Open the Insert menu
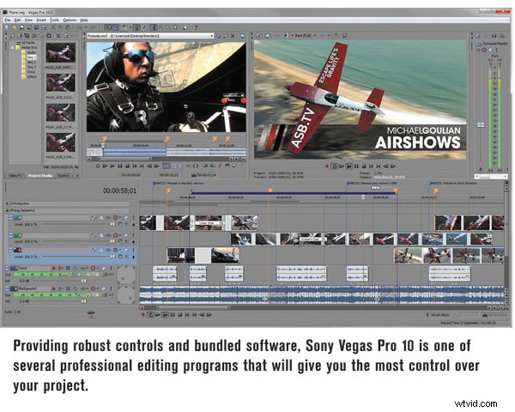The image size is (515, 412). [x=41, y=20]
